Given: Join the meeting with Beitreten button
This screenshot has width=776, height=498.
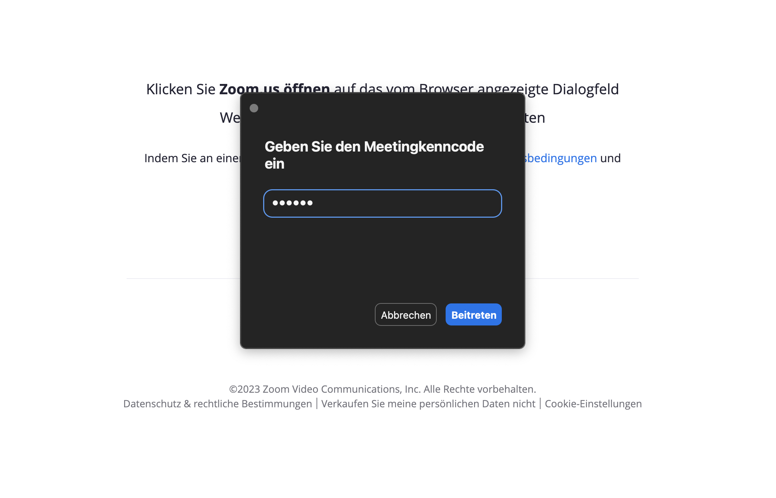Looking at the screenshot, I should pos(474,314).
